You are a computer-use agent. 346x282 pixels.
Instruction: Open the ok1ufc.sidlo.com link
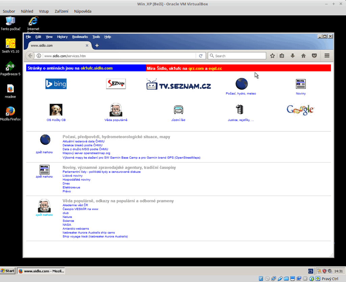point(96,68)
